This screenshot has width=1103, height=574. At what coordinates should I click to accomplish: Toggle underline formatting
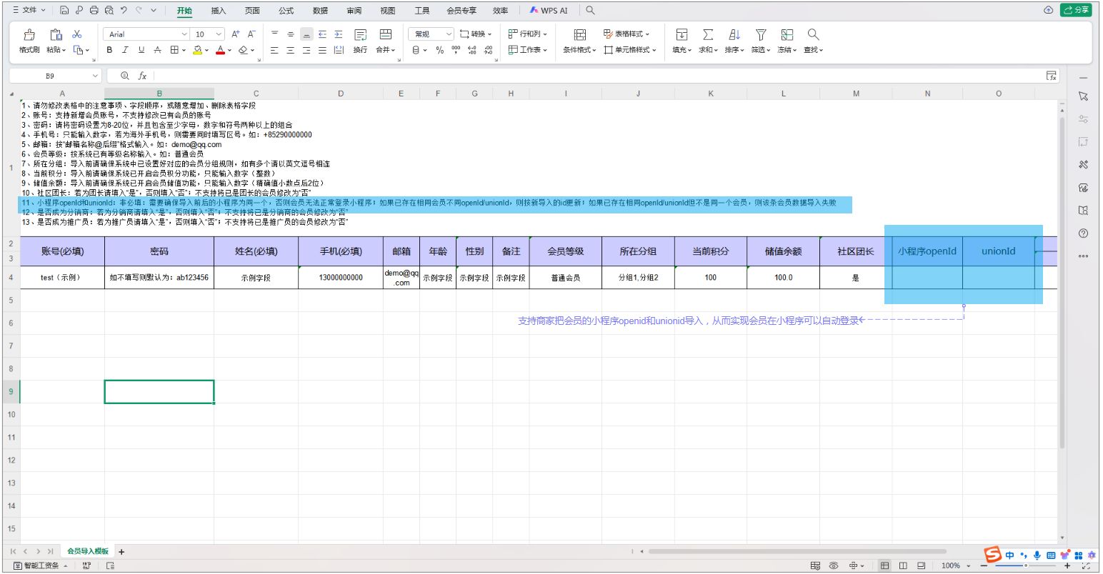[x=141, y=50]
